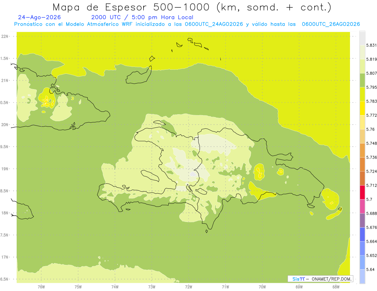Click the legend value "5.819"

(371, 59)
